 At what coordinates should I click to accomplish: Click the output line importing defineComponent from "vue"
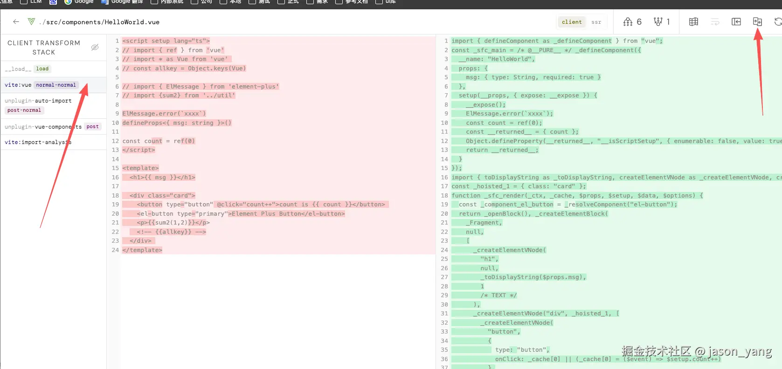(x=557, y=41)
